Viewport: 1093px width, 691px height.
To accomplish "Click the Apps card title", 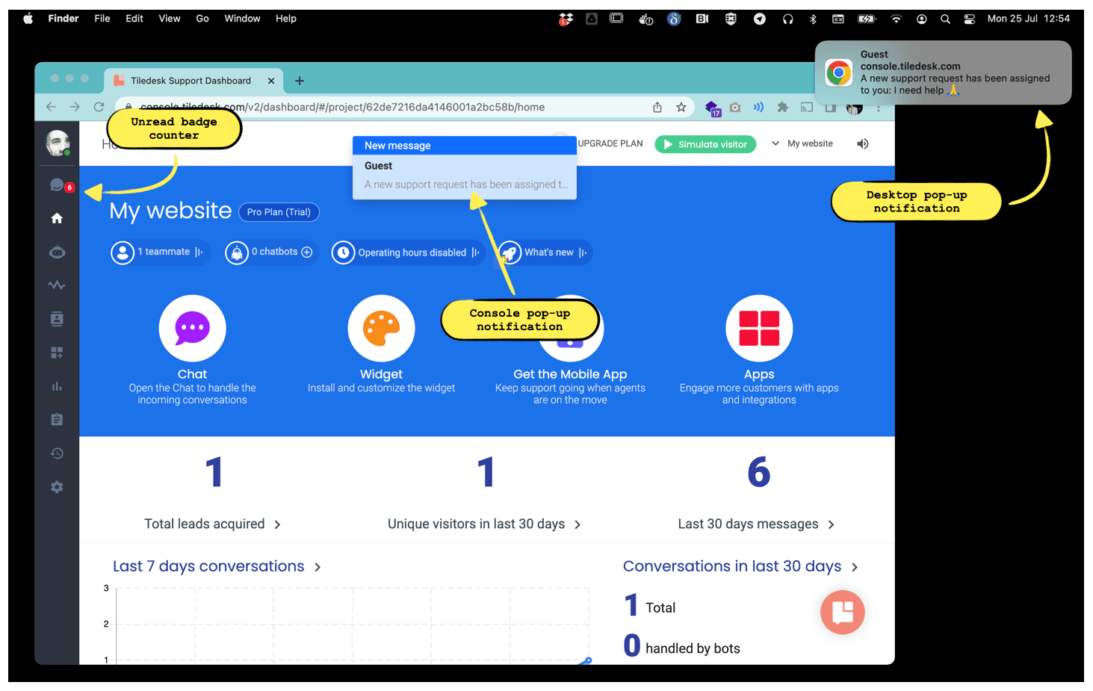I will click(x=759, y=374).
